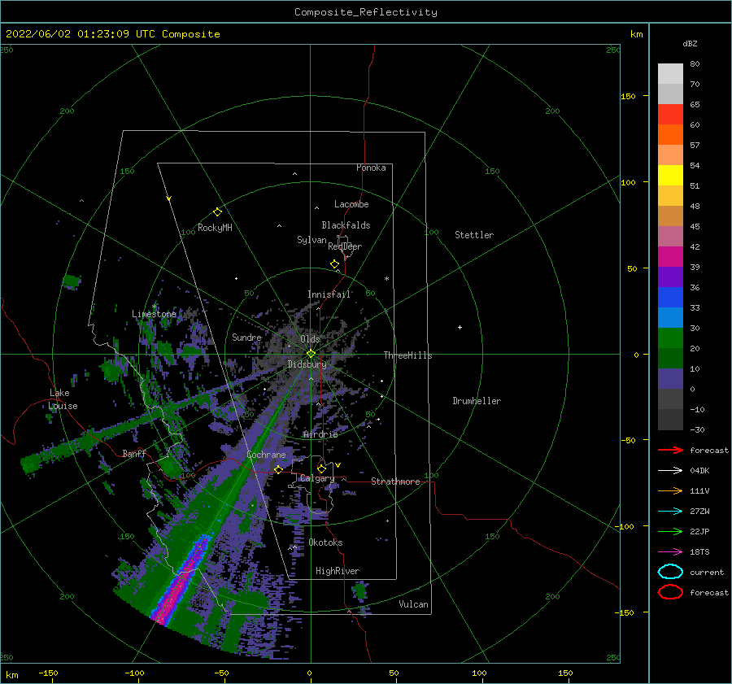The height and width of the screenshot is (684, 732).
Task: Click the Vulcan town label
Action: click(x=413, y=604)
